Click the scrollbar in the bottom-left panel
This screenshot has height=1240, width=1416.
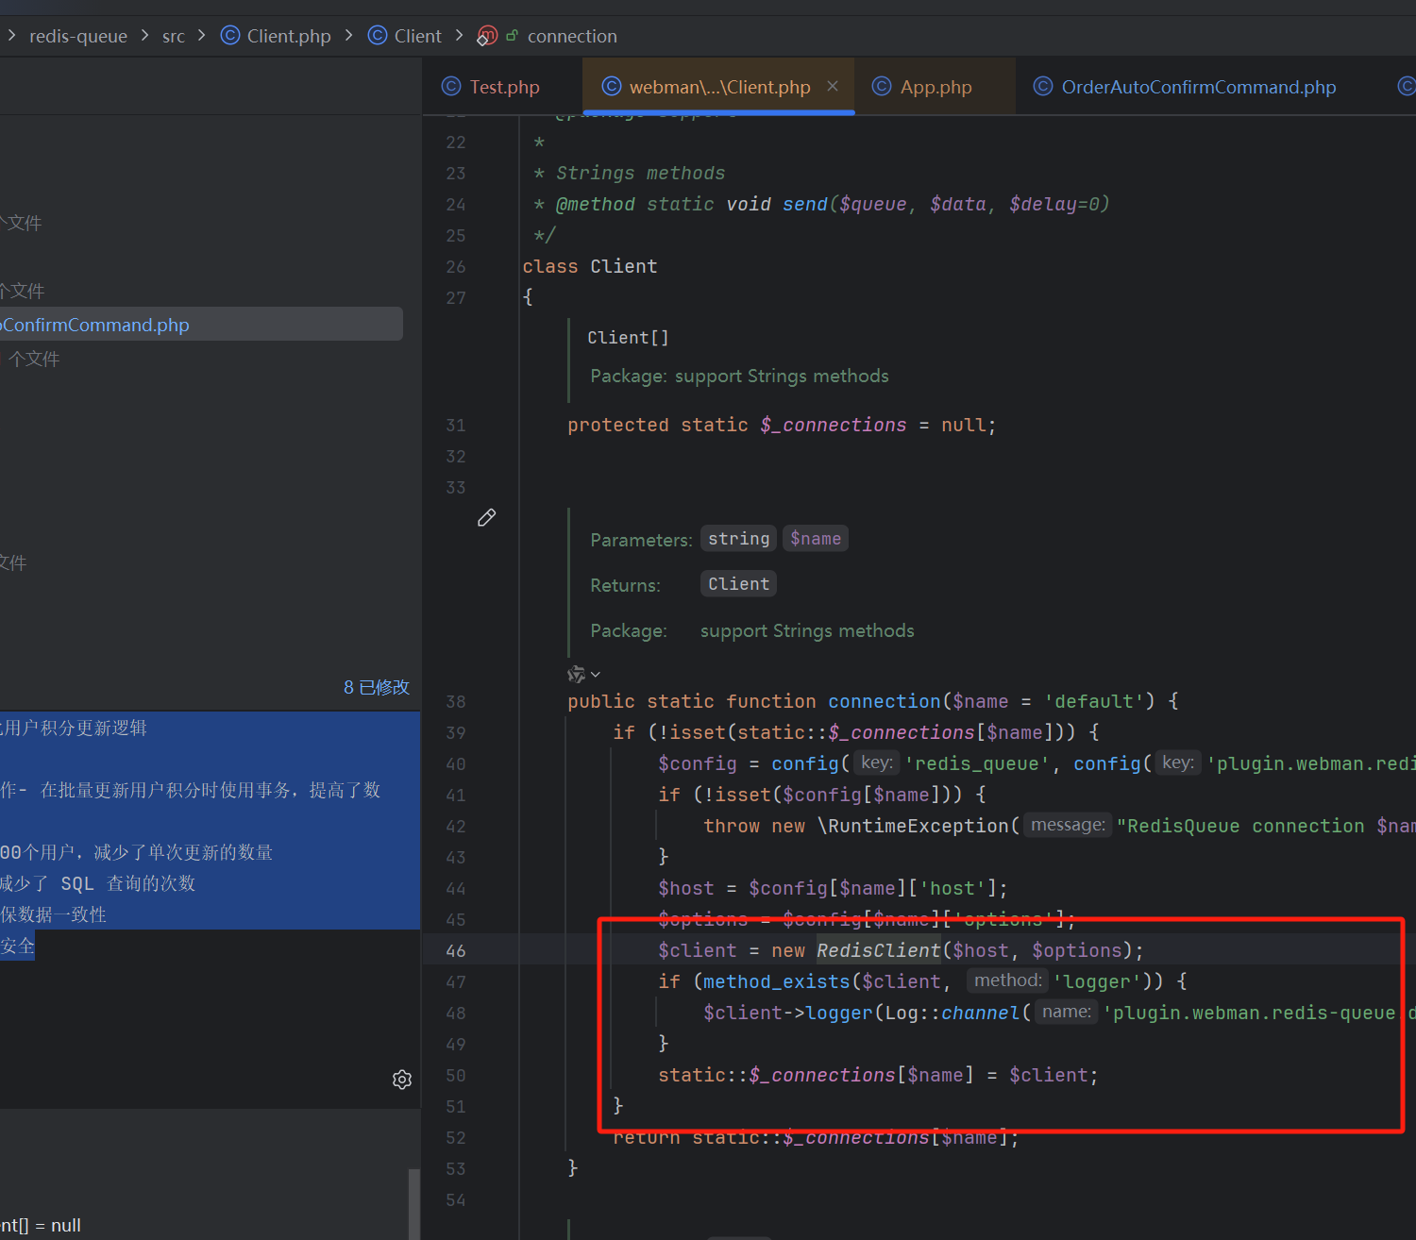[413, 1203]
